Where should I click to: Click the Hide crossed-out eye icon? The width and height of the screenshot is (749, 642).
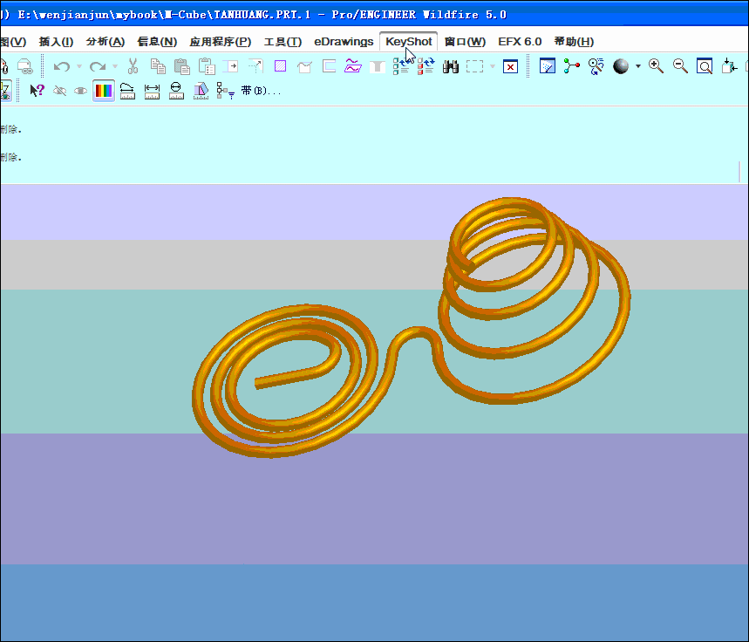click(x=59, y=91)
